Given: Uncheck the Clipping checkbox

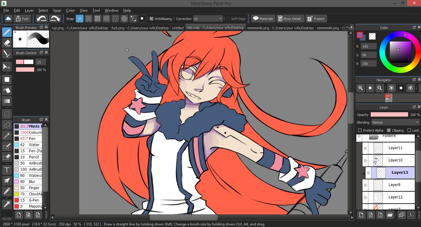Looking at the screenshot, I should [389, 130].
